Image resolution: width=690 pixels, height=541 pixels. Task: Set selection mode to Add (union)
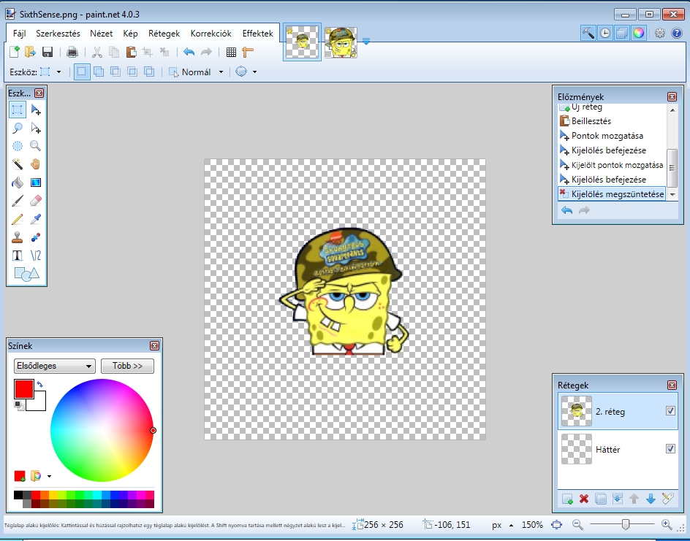click(x=99, y=72)
